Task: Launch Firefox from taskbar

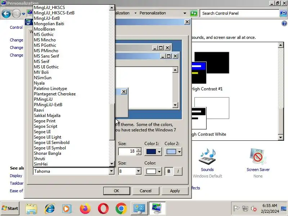Action: tap(85, 208)
